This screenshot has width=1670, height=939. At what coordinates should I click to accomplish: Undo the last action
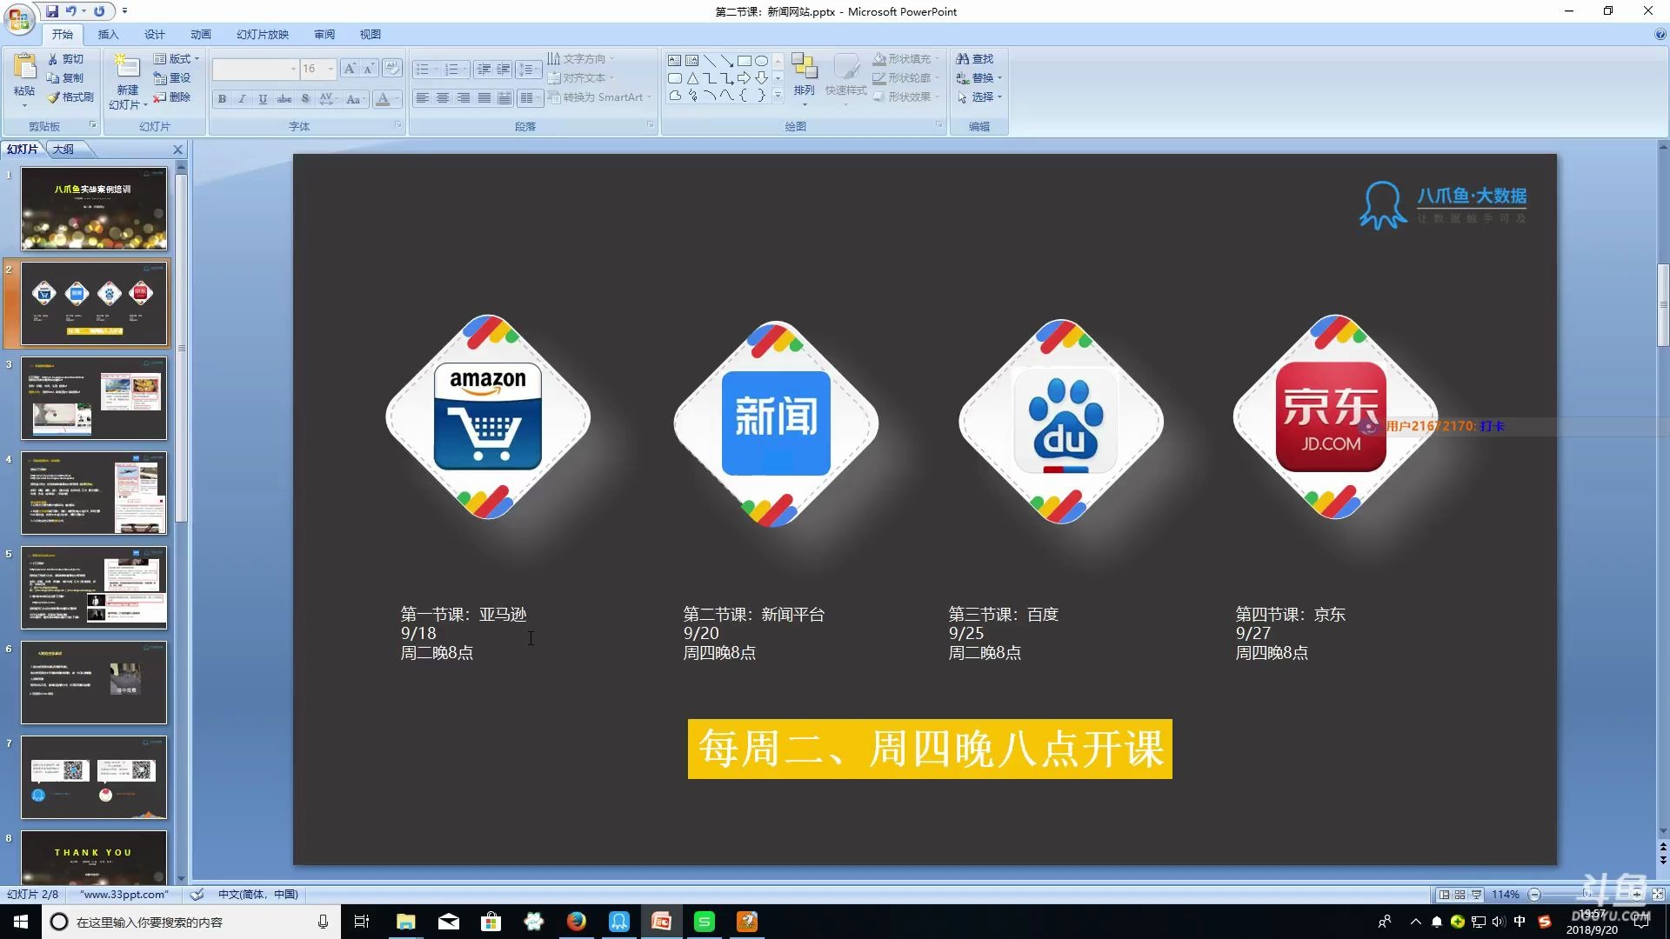click(x=71, y=11)
